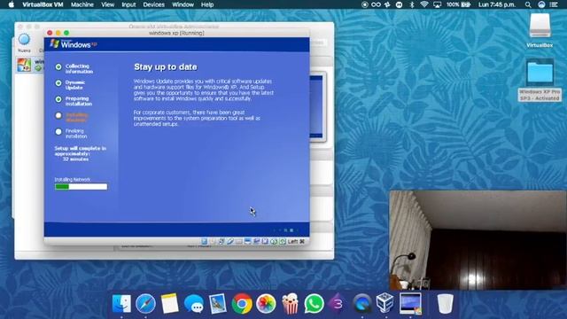Open Finder from the dock
Image resolution: width=567 pixels, height=319 pixels.
pyautogui.click(x=121, y=303)
